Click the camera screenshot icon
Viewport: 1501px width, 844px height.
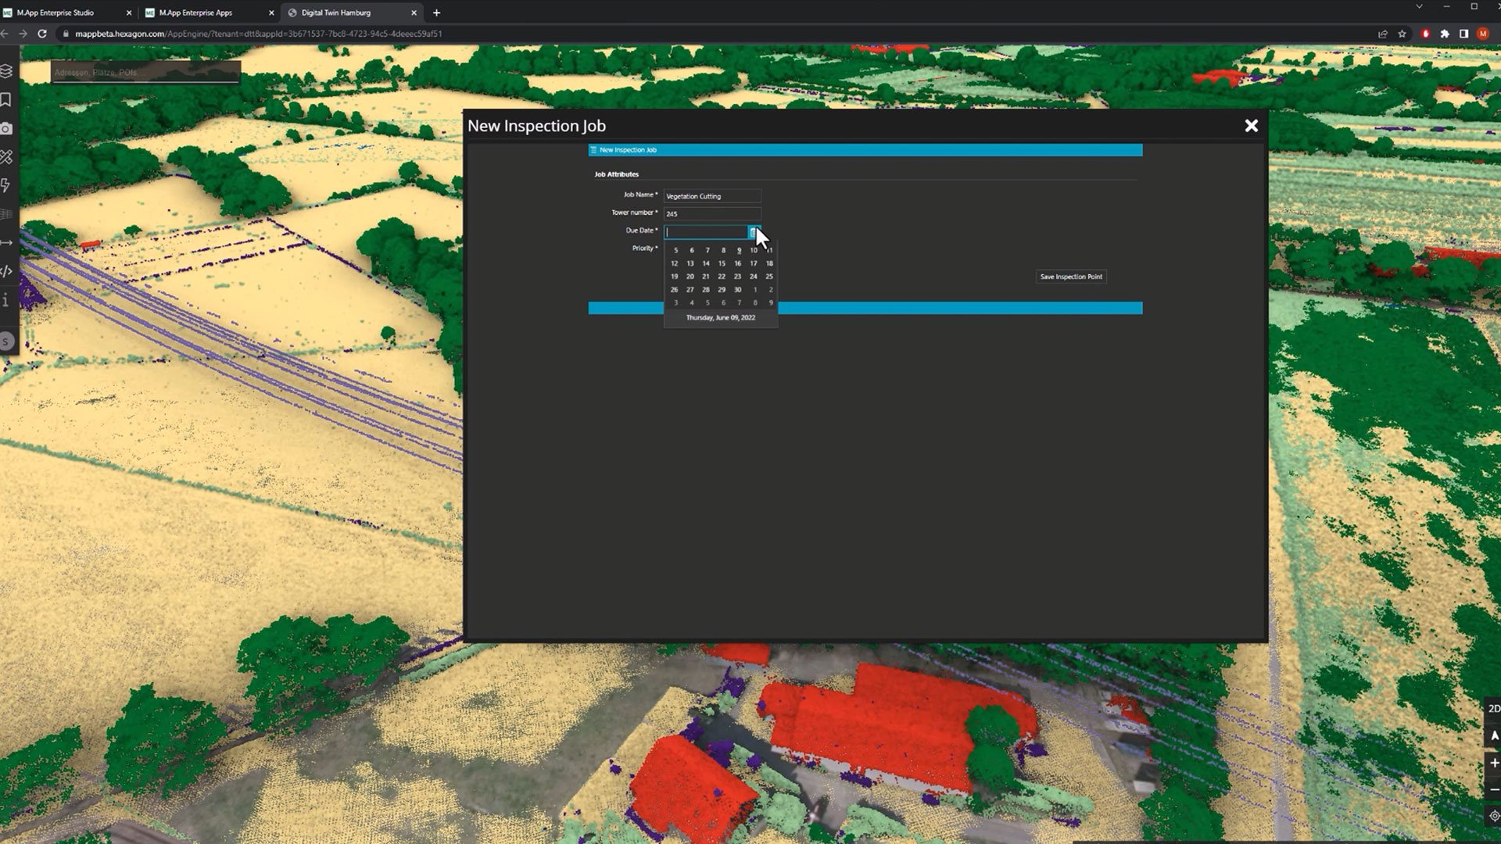(6, 129)
